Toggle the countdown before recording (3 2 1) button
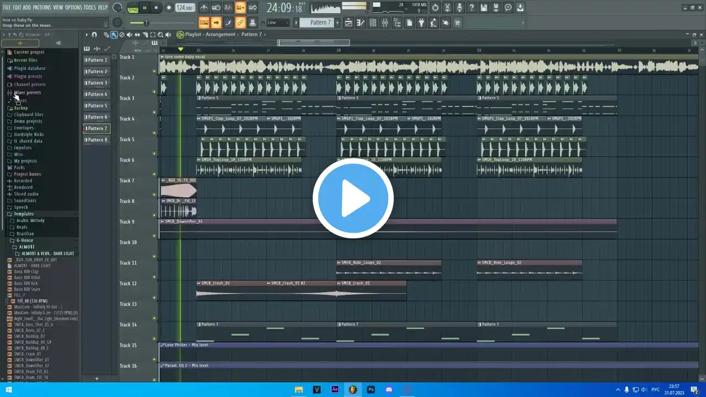 click(228, 8)
